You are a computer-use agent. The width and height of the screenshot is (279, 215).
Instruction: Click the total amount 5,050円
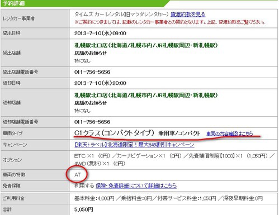tap(83, 209)
